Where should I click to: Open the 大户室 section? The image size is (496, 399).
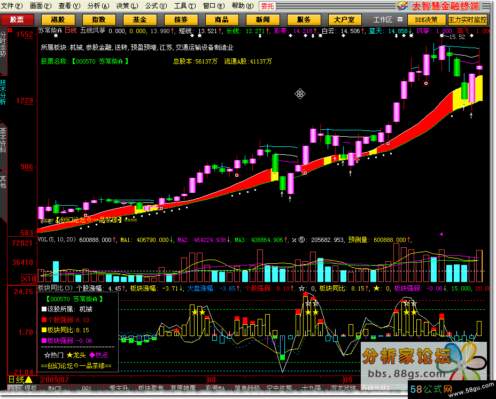coord(345,20)
